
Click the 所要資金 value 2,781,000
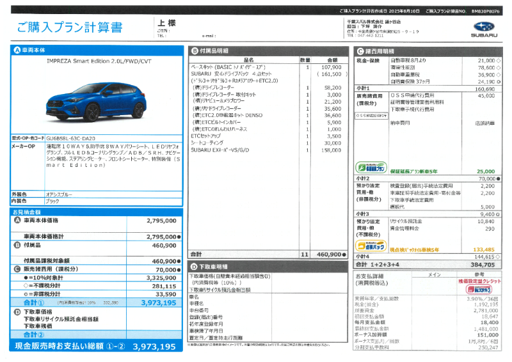pos(486,310)
